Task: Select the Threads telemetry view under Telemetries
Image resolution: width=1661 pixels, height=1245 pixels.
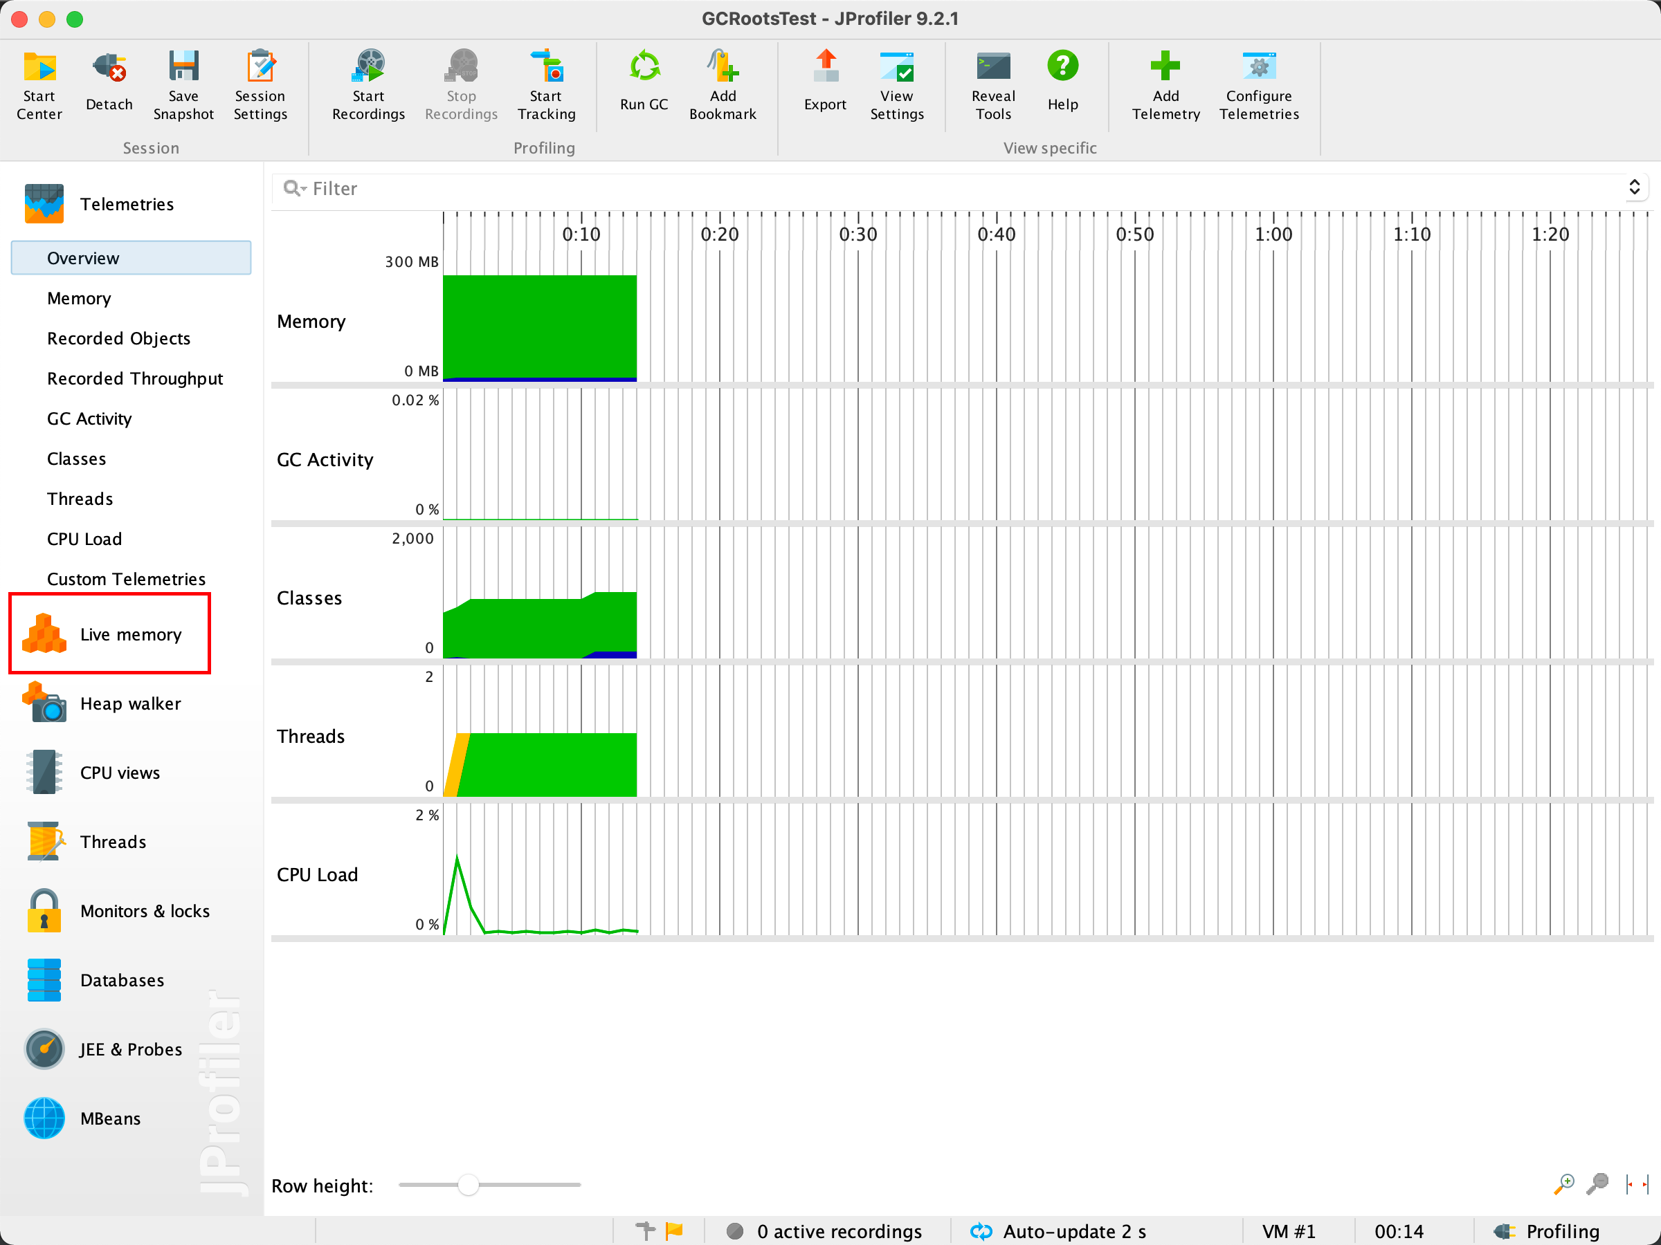Action: point(80,498)
